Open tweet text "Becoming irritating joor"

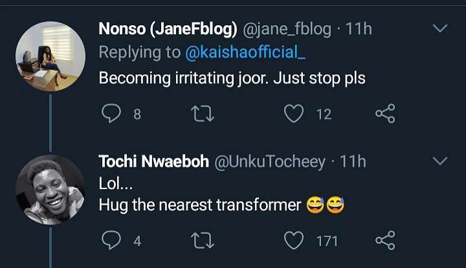[232, 77]
